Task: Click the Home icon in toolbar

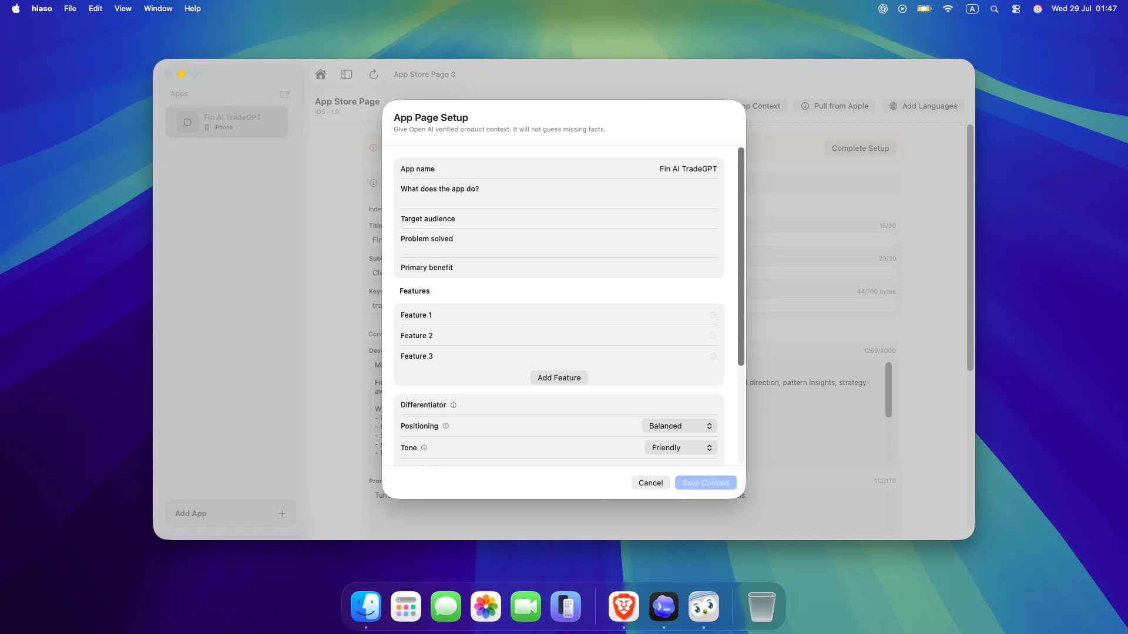Action: click(320, 75)
